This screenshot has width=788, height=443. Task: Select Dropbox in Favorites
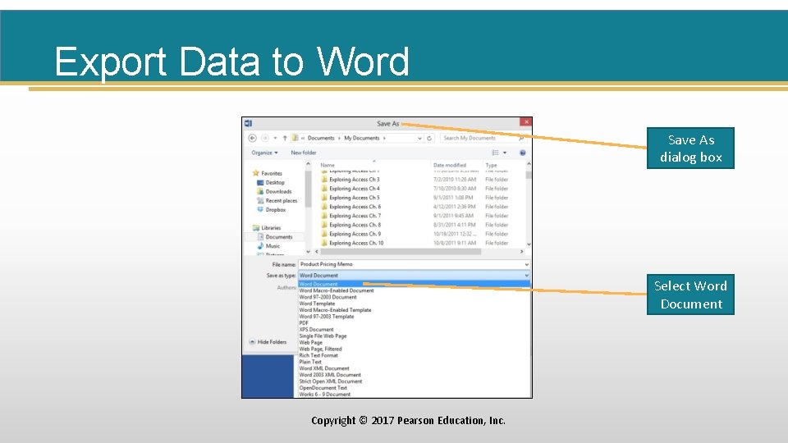click(271, 209)
